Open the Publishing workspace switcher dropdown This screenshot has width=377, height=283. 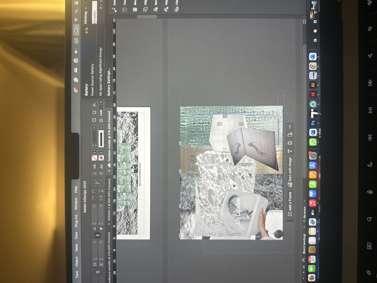click(86, 16)
